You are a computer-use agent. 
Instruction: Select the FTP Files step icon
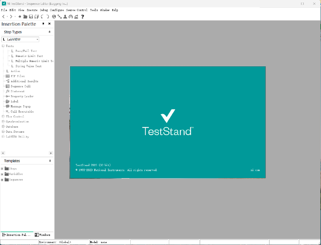pos(8,76)
